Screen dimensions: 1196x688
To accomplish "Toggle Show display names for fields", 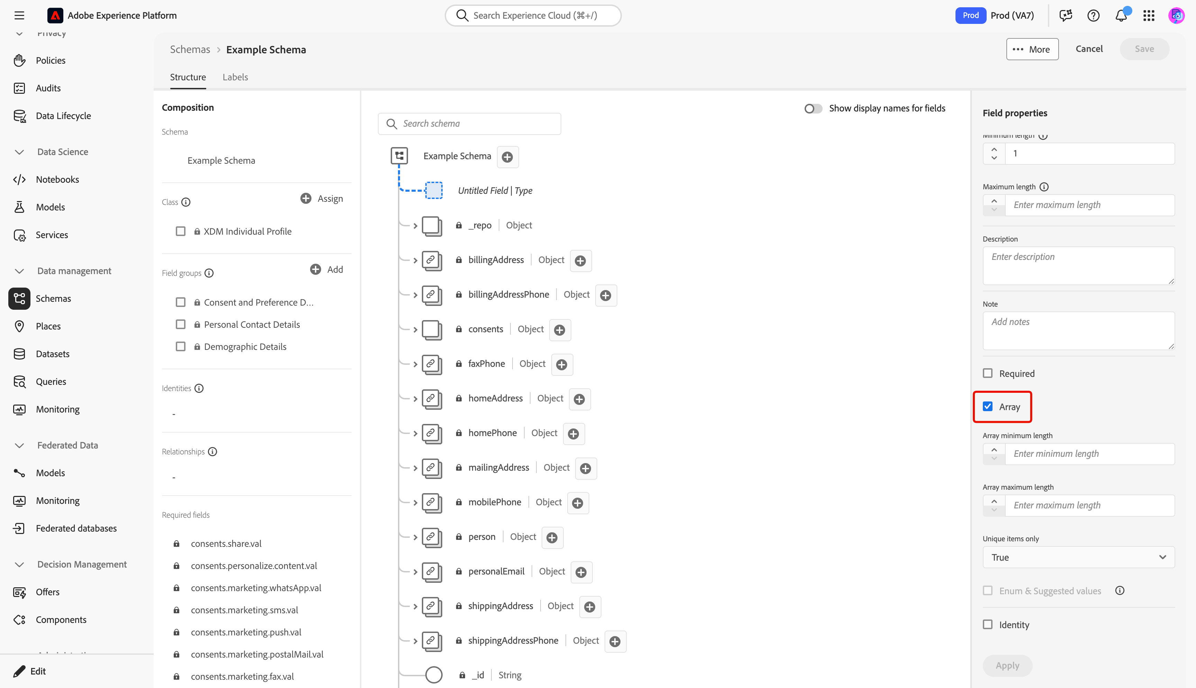I will (x=813, y=109).
